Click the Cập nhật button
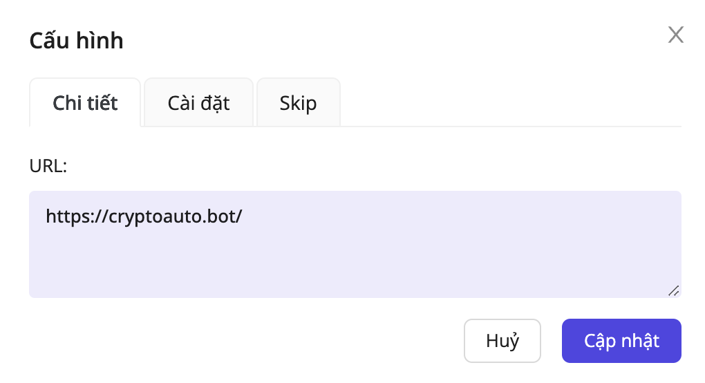 point(621,341)
